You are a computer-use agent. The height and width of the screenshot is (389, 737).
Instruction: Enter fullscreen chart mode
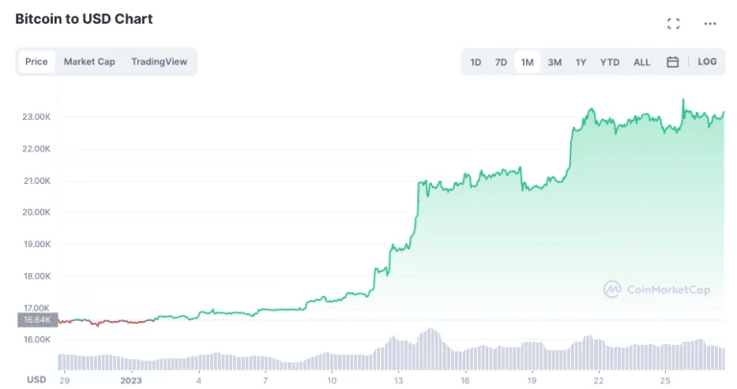point(673,23)
